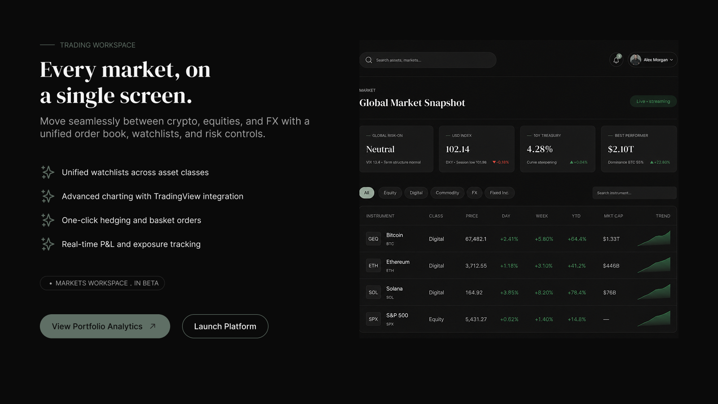Select the Fixed Inc. filter tab
The image size is (718, 404).
tap(499, 193)
